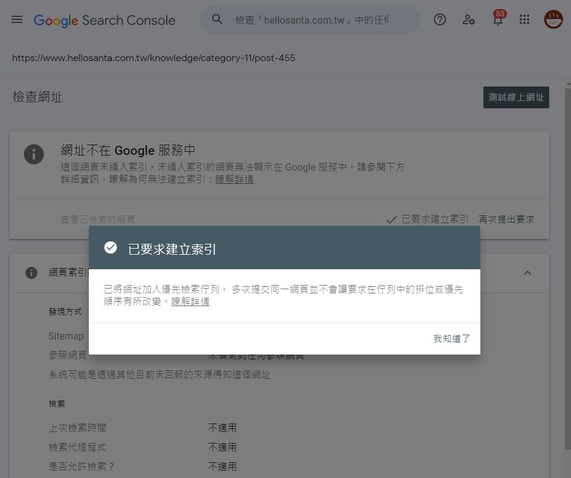Click 我知道了 to dismiss dialog
Viewport: 571px width, 478px height.
451,339
